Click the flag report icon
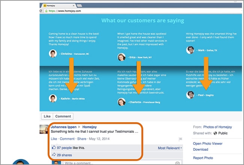244x165 pixels. [x=180, y=139]
